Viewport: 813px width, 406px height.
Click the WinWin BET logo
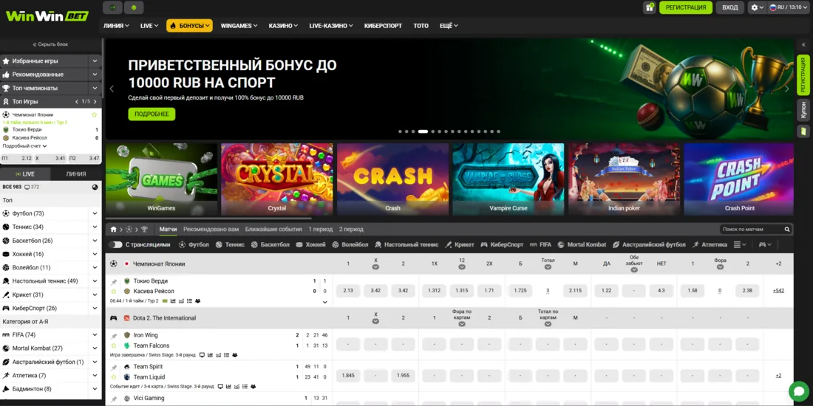pos(47,16)
